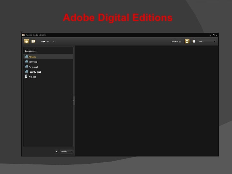The image size is (232, 174).
Task: Click the PRS-600 reader device icon
Action: click(x=26, y=76)
